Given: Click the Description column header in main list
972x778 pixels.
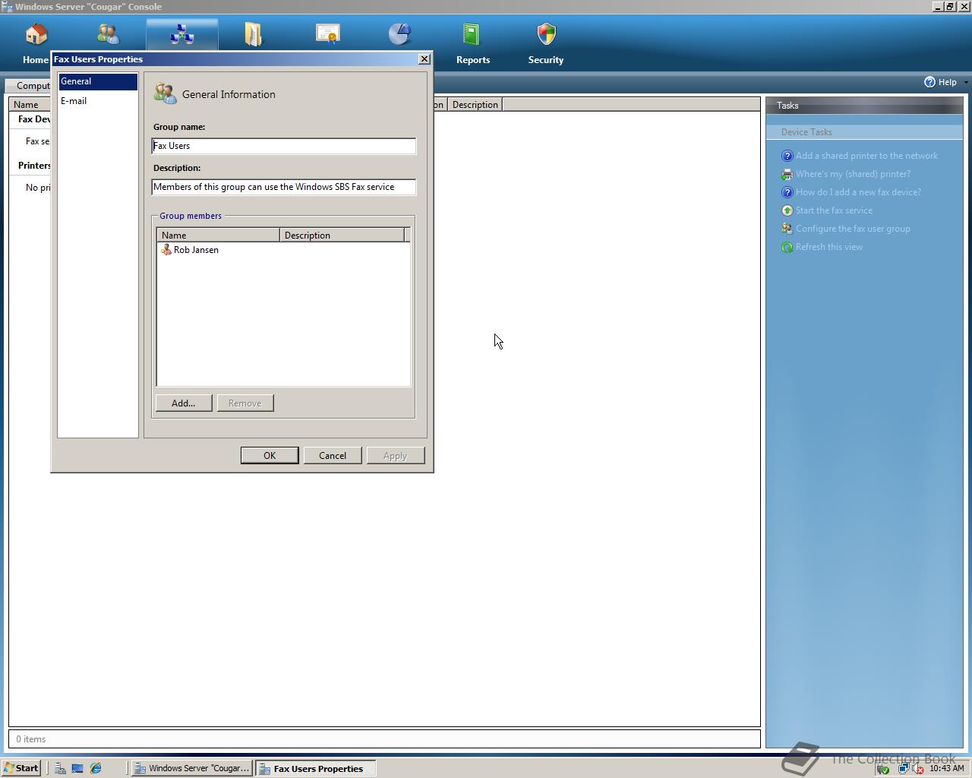Looking at the screenshot, I should (475, 105).
